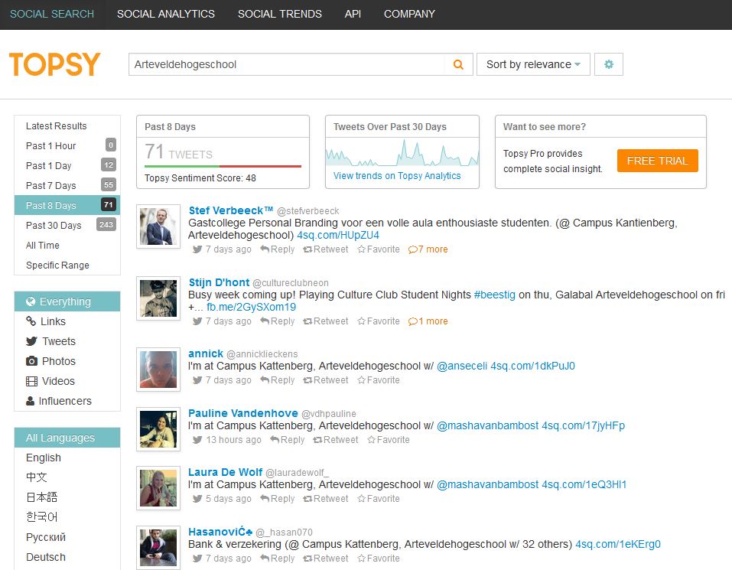Open the Company menu item
Screen dimensions: 732x570
(409, 14)
